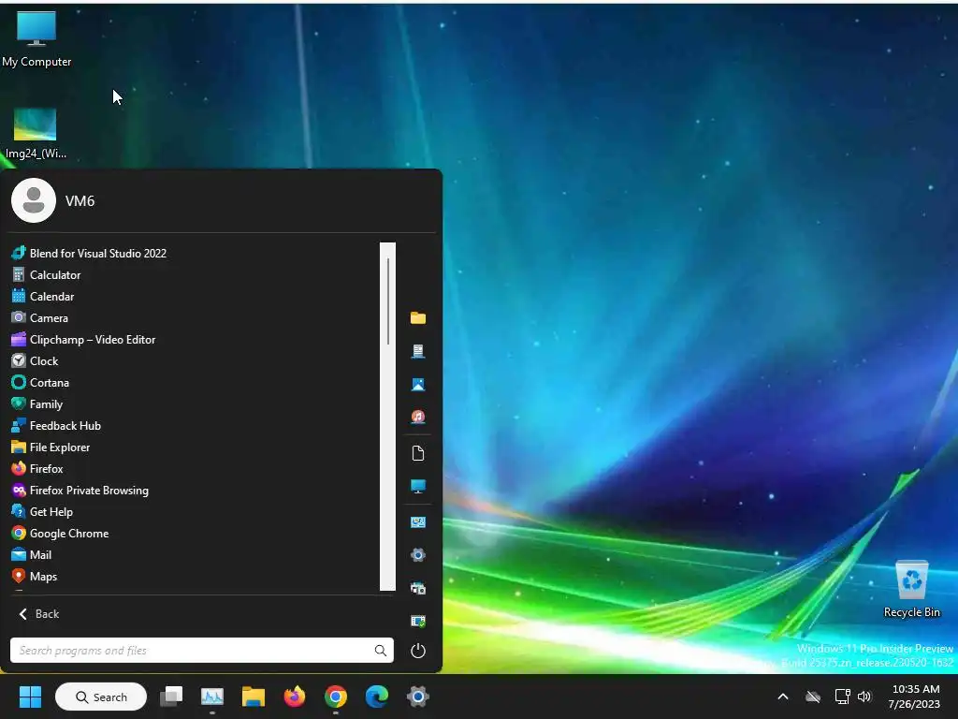Open the performance monitor taskbar app
Viewport: 958px width, 719px height.
coord(212,697)
